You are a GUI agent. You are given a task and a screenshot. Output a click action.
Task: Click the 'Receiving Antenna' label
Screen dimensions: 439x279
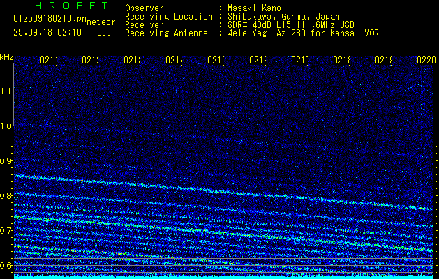pos(166,33)
